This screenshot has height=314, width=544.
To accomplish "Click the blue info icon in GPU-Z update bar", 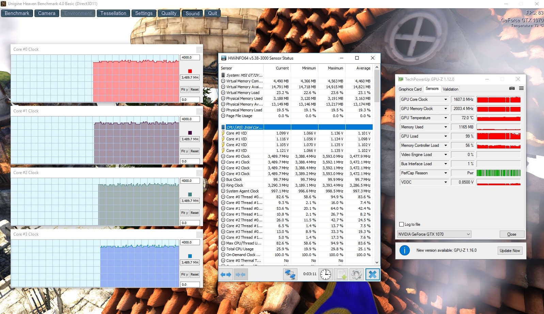I will click(404, 251).
